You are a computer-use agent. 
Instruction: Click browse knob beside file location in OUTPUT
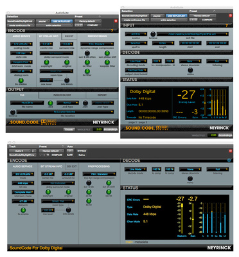pos(13,112)
